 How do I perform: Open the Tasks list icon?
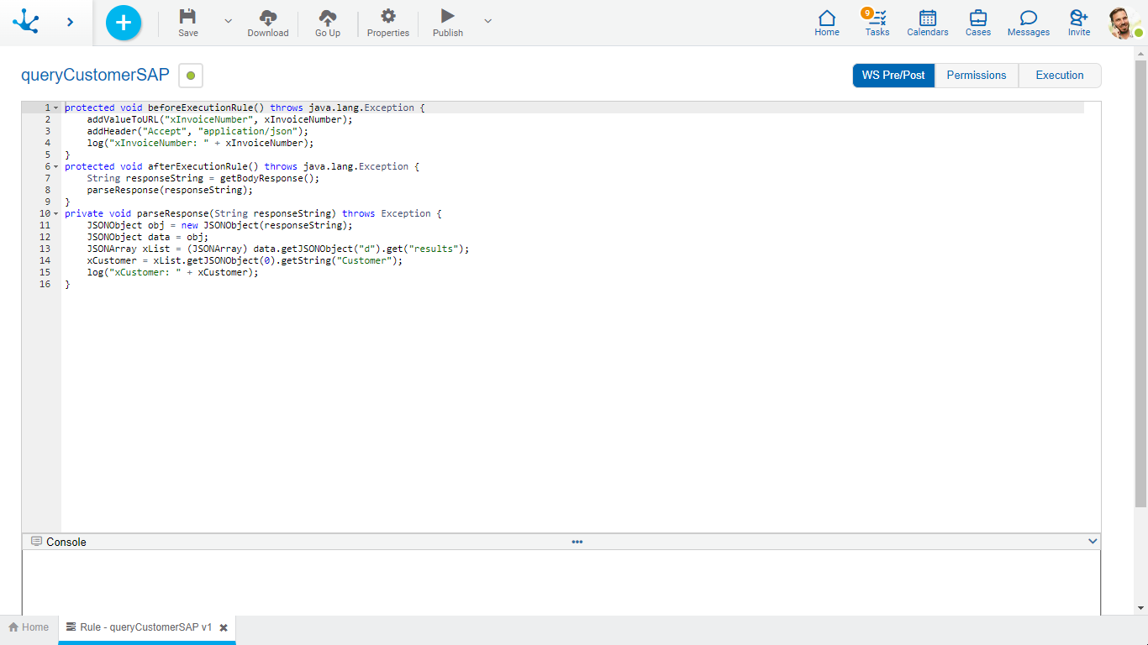click(x=877, y=18)
